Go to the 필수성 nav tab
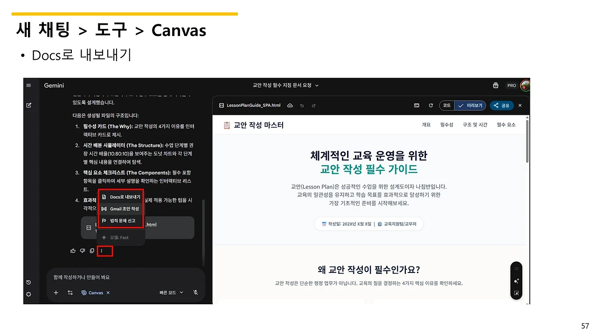Viewport: 597px width, 336px height. [x=446, y=125]
